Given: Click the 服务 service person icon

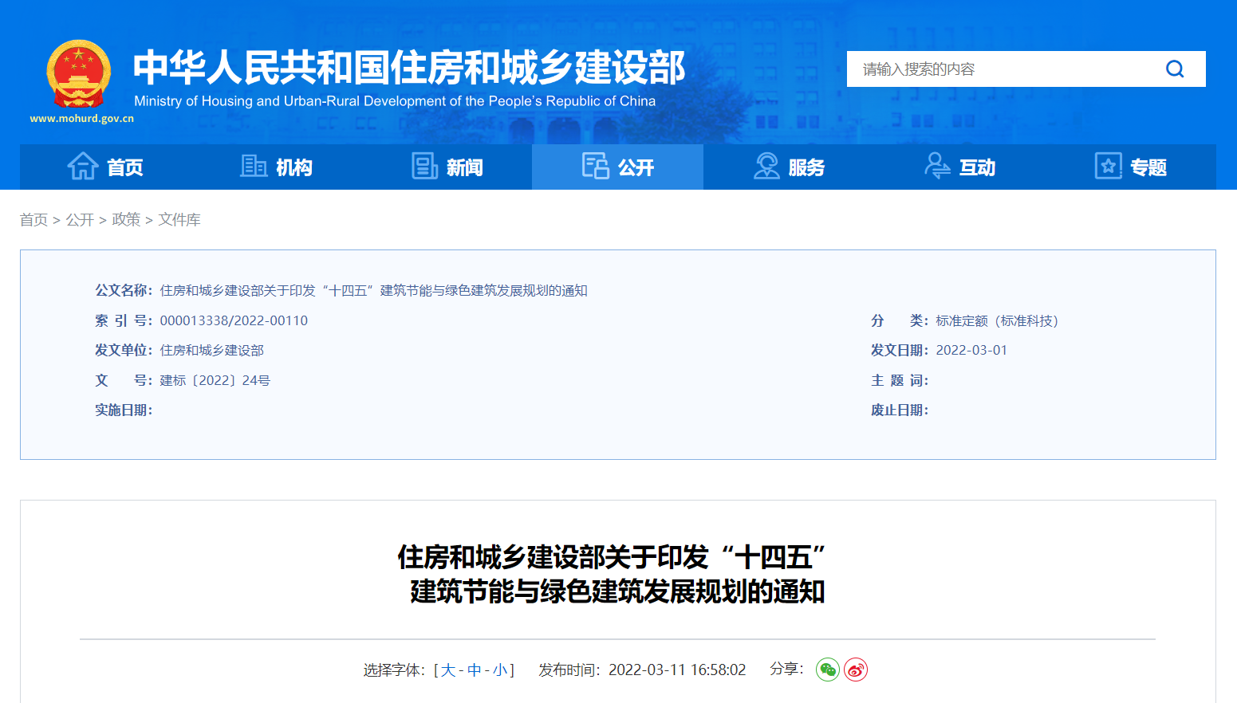Looking at the screenshot, I should click(x=767, y=167).
